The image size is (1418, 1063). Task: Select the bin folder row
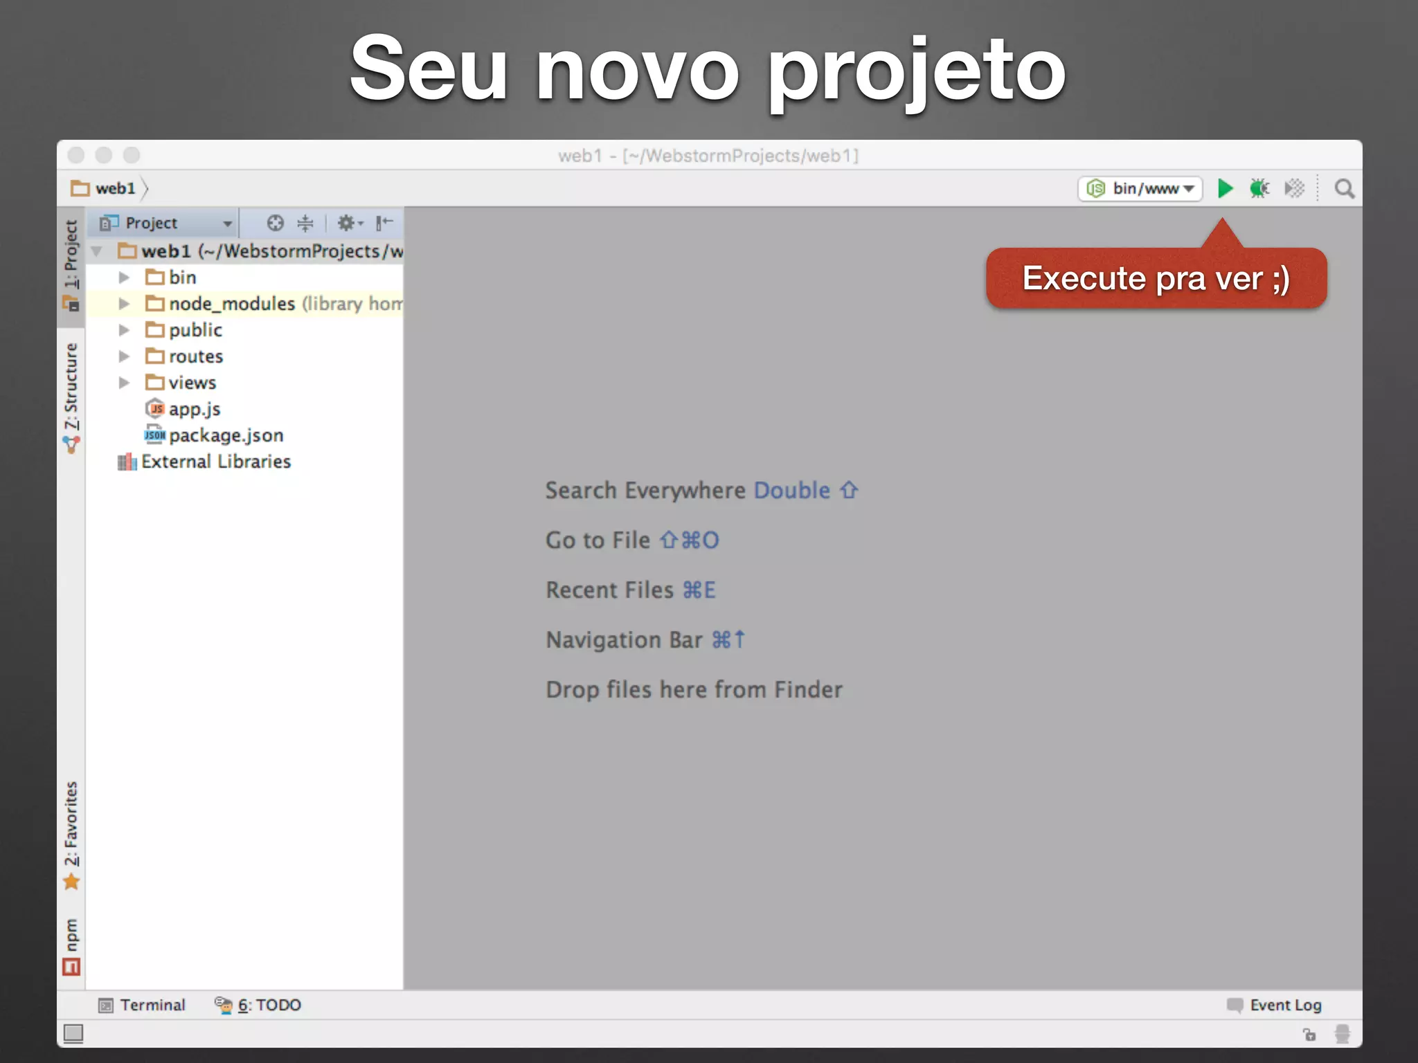245,278
